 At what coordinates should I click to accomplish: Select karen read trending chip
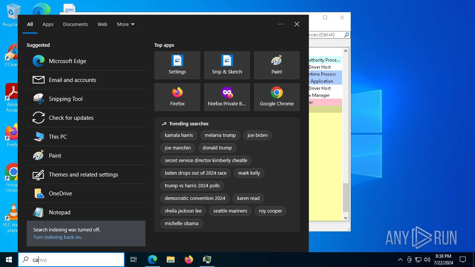click(248, 198)
